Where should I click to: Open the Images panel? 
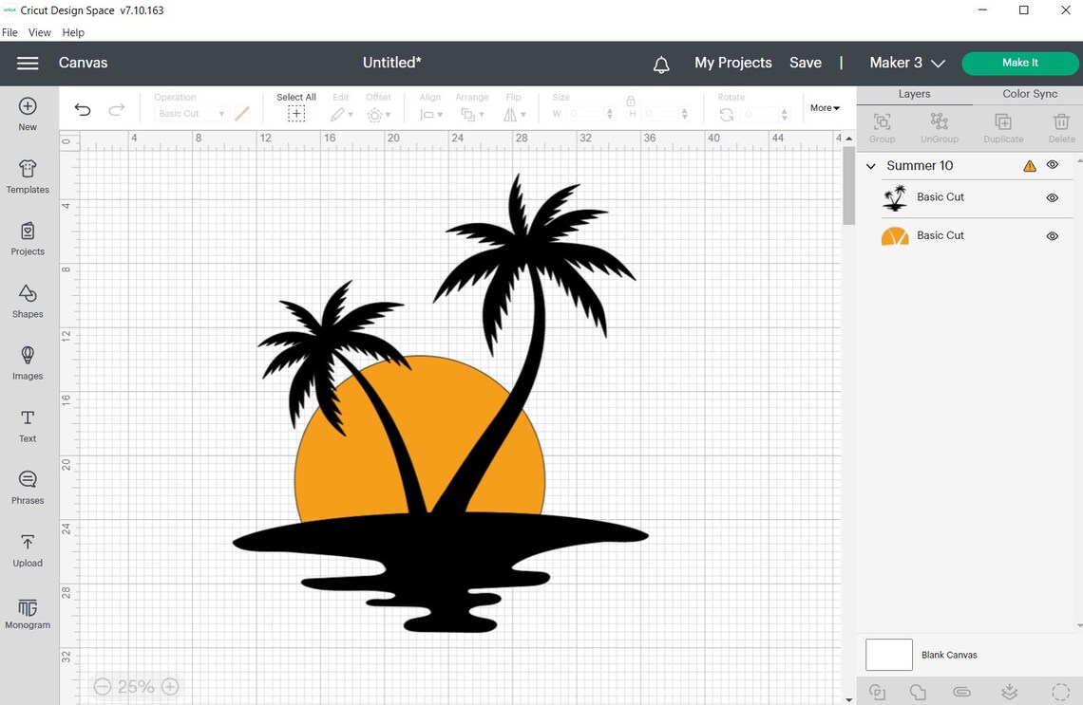tap(27, 362)
